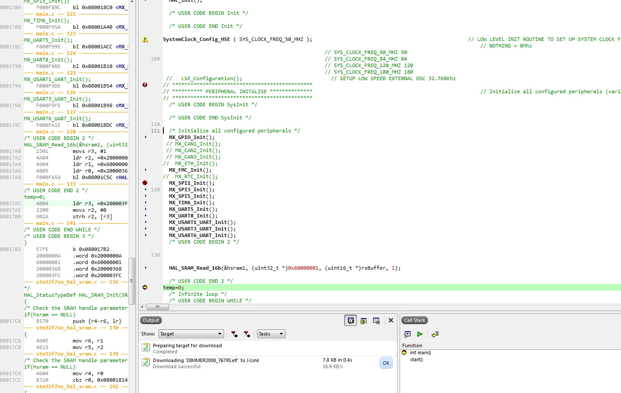Toggle breakpoint marker on MX_GPIO_Init line

click(x=146, y=137)
